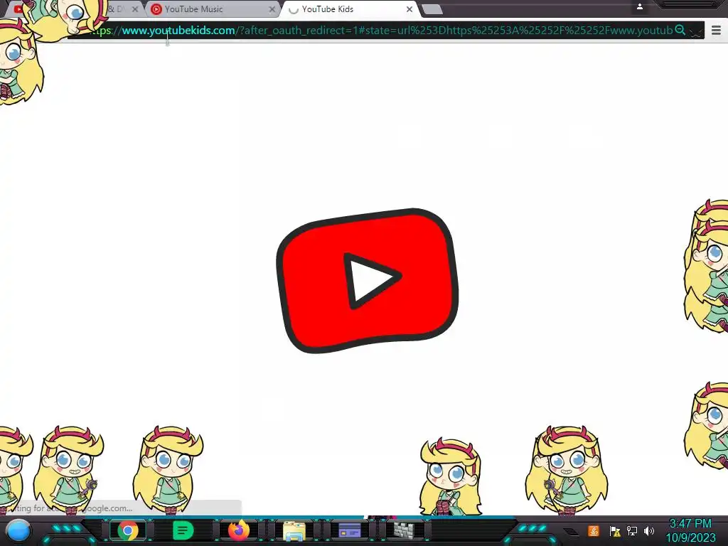Open File Explorer from the taskbar

[294, 531]
